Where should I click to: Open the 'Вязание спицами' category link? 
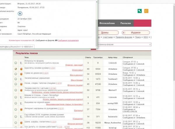pos(75,85)
